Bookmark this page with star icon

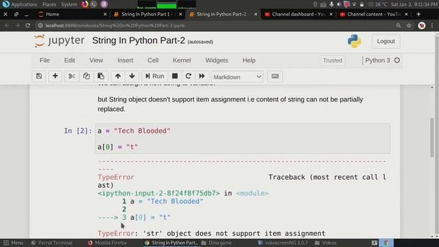(409, 25)
